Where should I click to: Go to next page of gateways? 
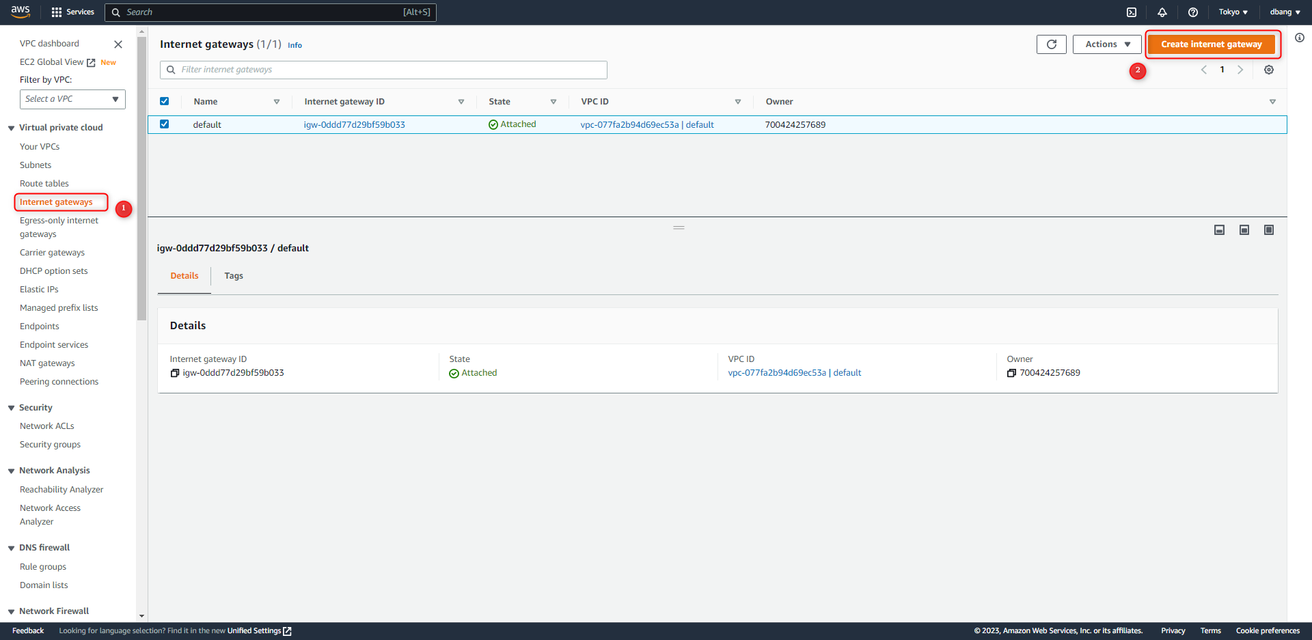point(1240,70)
